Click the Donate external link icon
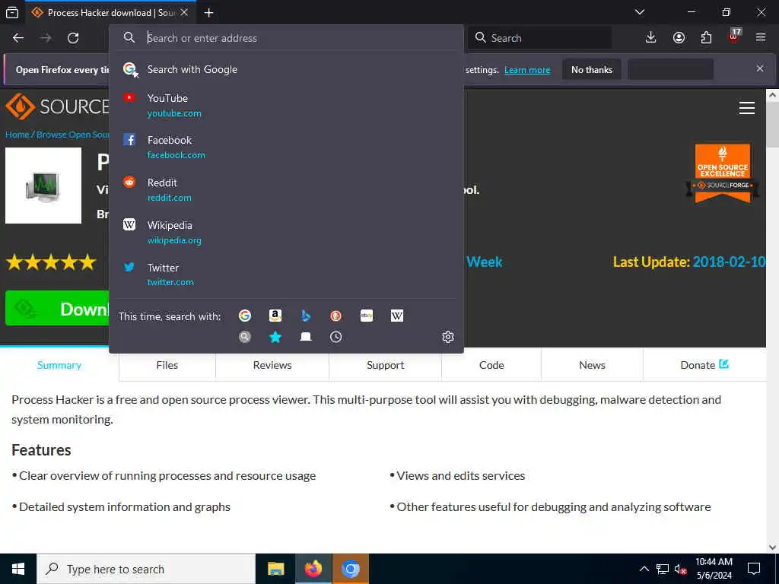Viewport: 779px width, 584px height. [x=724, y=364]
